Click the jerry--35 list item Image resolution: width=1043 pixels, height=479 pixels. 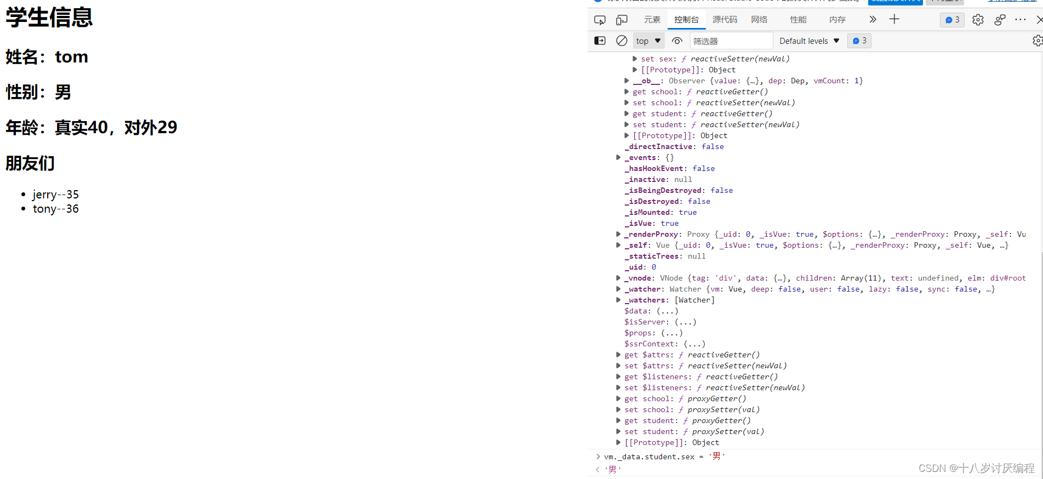[x=55, y=195]
